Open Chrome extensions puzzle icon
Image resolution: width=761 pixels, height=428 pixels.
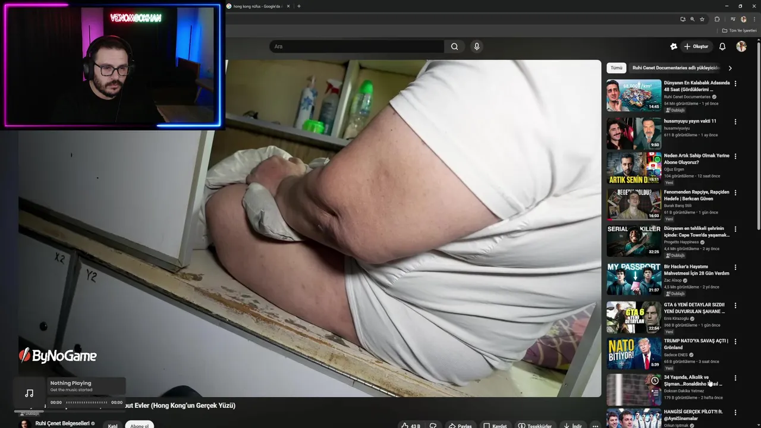pos(717,19)
